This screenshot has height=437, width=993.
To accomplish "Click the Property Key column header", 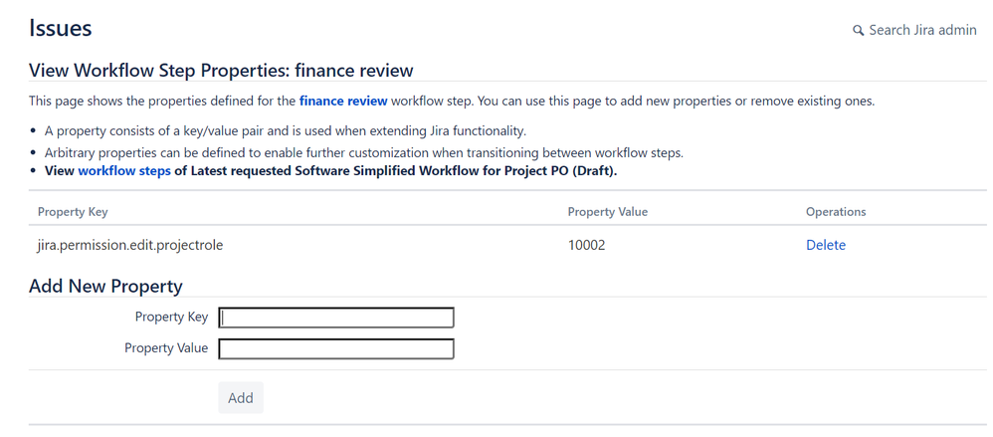I will point(73,212).
